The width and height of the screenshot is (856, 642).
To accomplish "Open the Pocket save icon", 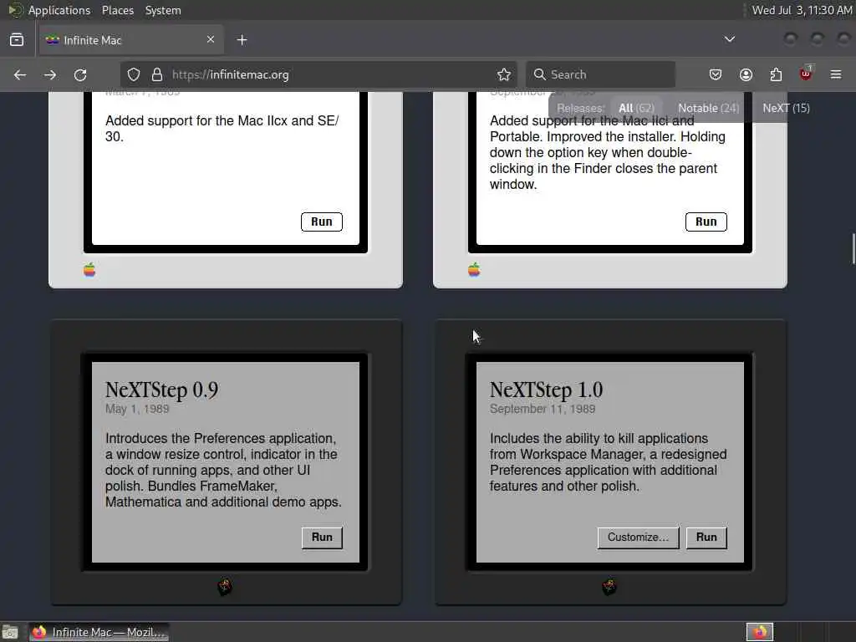I will (716, 74).
